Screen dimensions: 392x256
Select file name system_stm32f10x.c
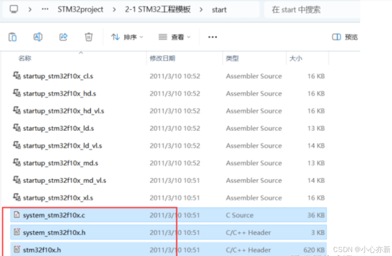[54, 215]
